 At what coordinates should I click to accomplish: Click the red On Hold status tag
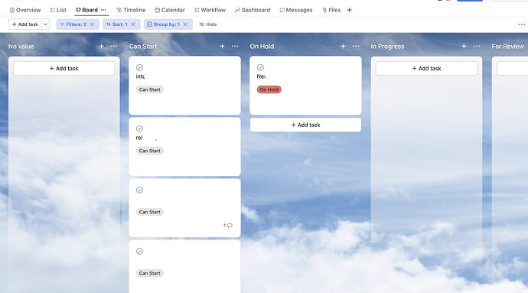269,90
